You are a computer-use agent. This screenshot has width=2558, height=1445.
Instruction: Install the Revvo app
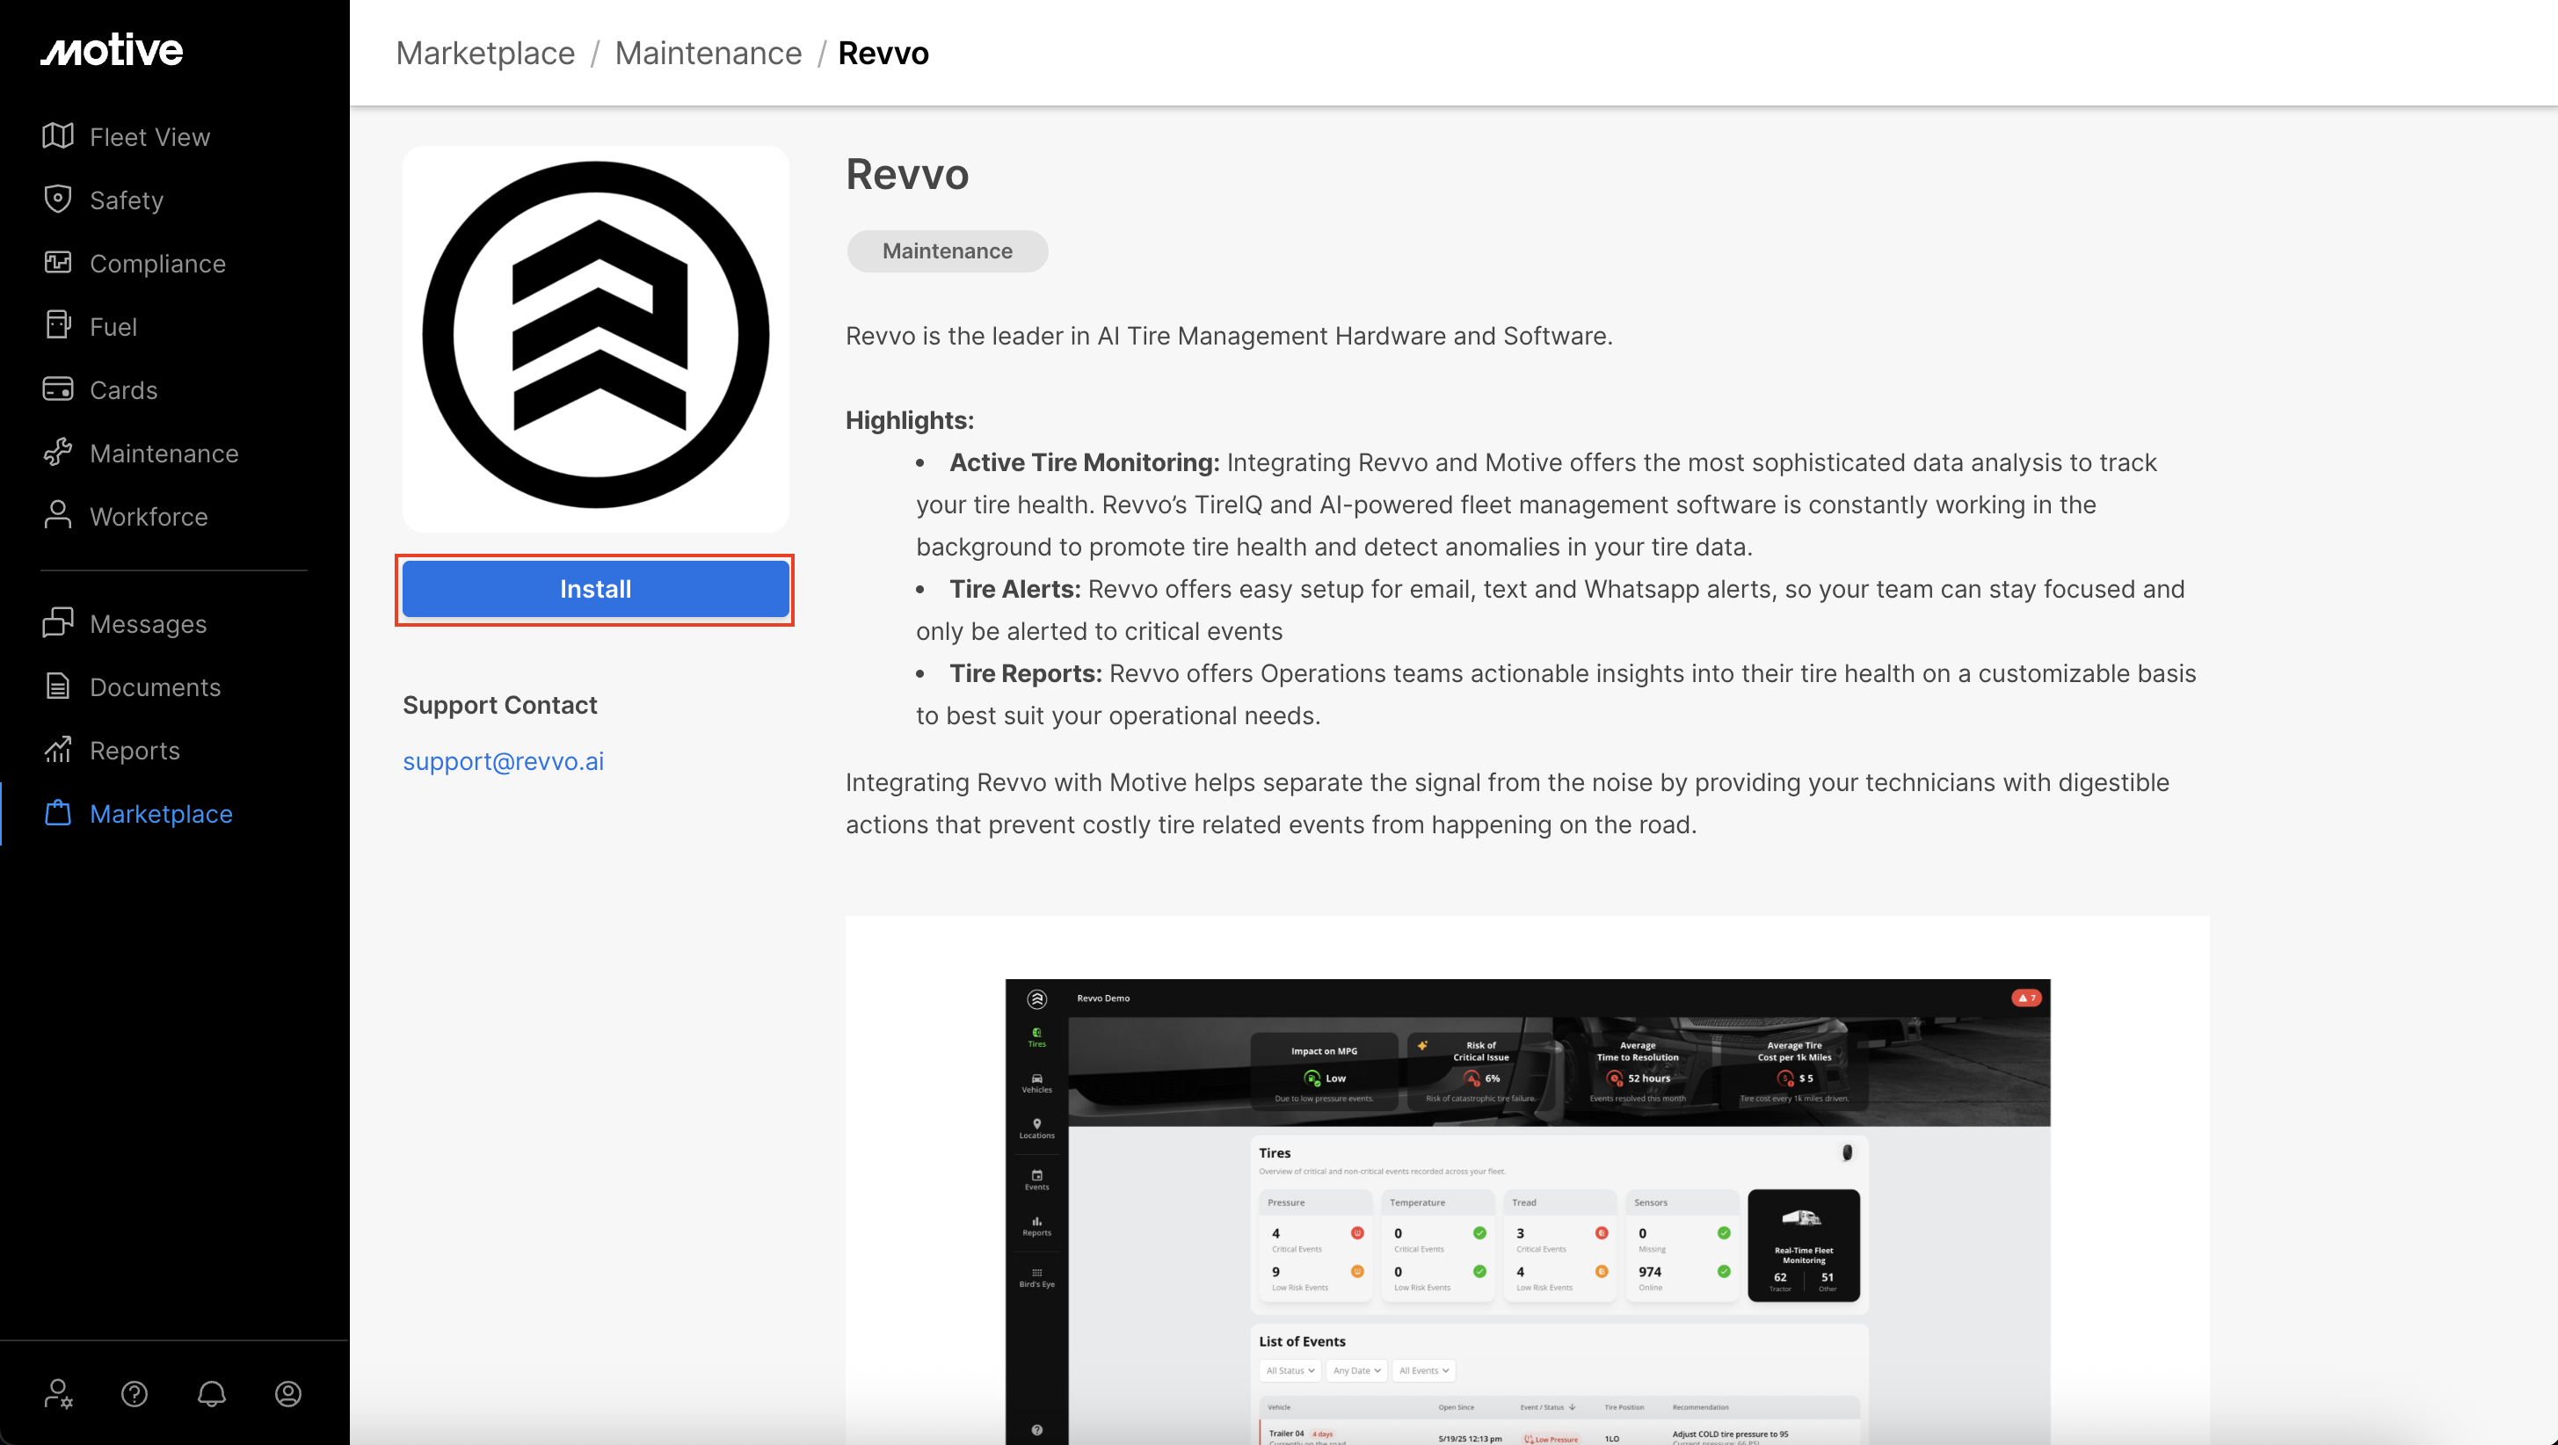click(x=595, y=589)
